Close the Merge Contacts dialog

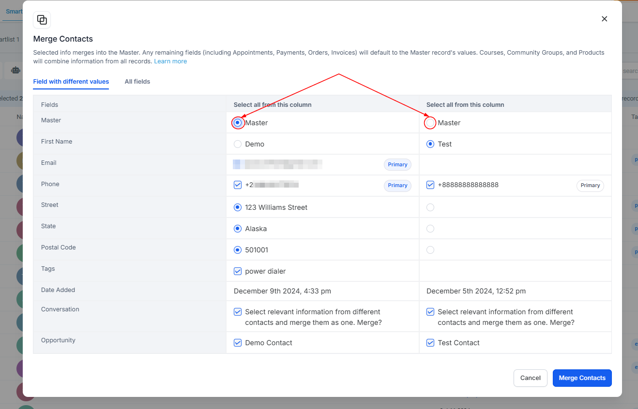point(604,19)
